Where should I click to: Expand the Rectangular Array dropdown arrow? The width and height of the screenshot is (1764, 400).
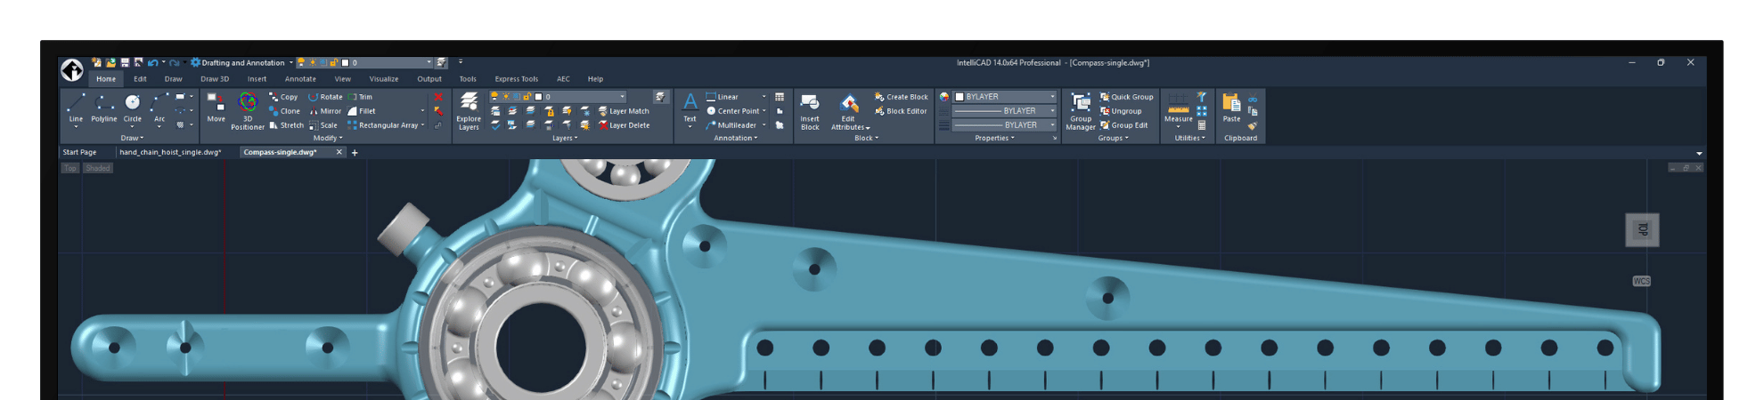click(422, 125)
